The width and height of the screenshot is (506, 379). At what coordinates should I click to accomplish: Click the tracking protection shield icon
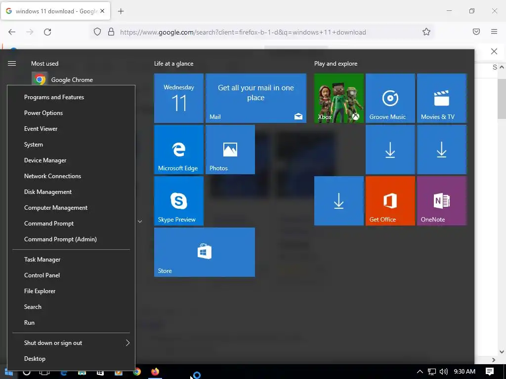97,32
